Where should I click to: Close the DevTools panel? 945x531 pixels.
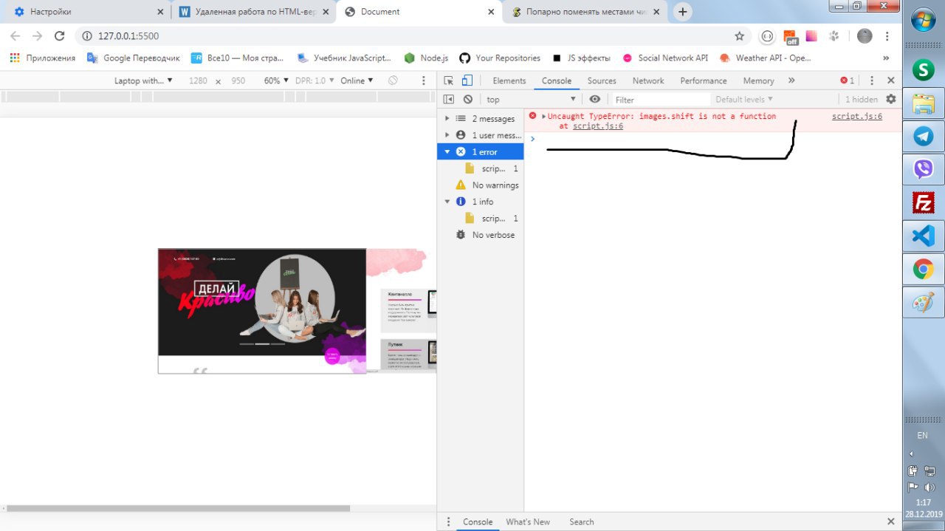click(x=890, y=80)
